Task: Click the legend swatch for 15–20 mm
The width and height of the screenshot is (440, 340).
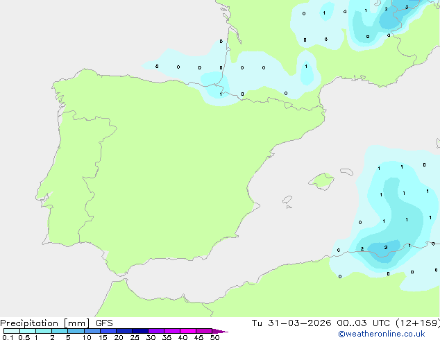Action: (x=108, y=331)
